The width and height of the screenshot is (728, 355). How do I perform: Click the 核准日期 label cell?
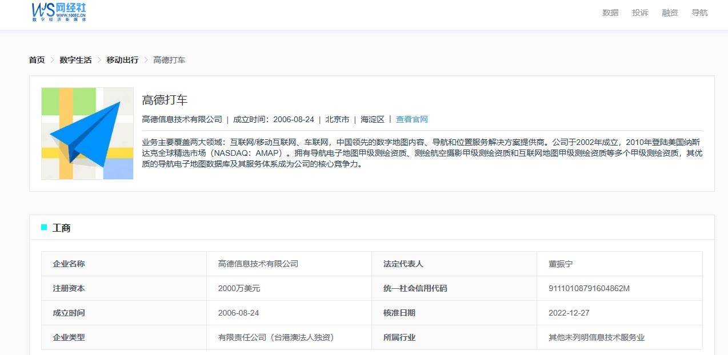[x=454, y=313]
